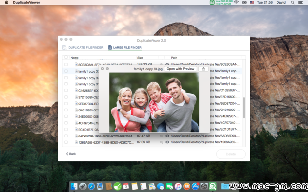Check the C16256B7 file's checkbox
The image size is (308, 192).
click(x=66, y=90)
